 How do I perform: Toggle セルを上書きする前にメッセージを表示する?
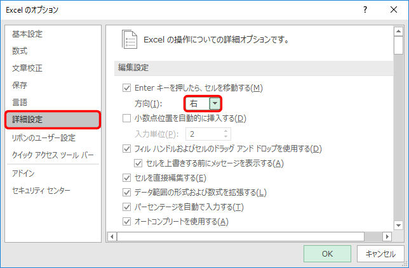(x=138, y=163)
